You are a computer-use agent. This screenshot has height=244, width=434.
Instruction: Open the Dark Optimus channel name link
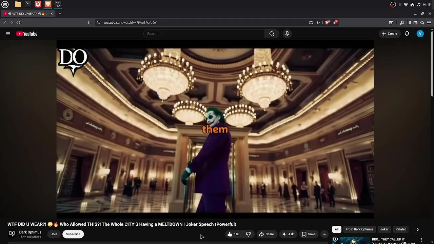click(30, 232)
